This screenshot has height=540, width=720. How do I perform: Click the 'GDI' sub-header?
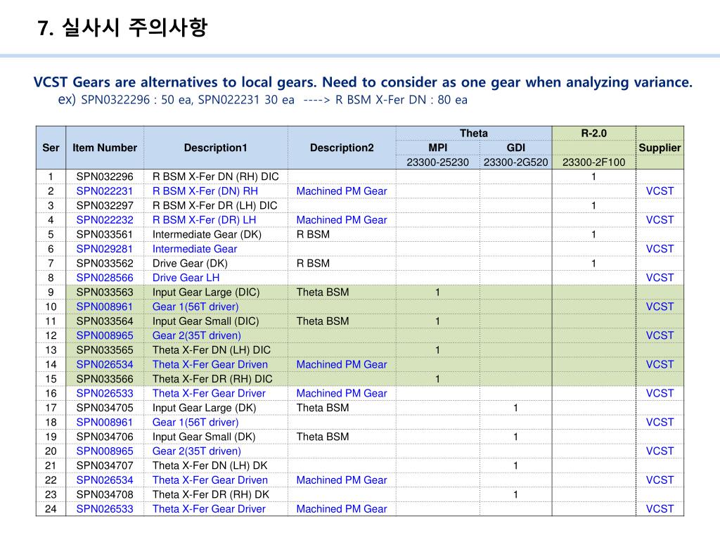(515, 148)
